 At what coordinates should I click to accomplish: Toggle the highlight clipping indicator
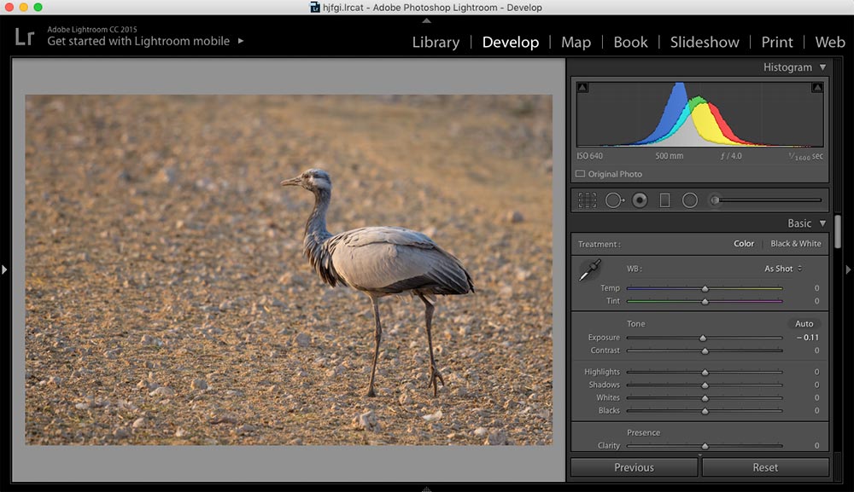pos(817,86)
